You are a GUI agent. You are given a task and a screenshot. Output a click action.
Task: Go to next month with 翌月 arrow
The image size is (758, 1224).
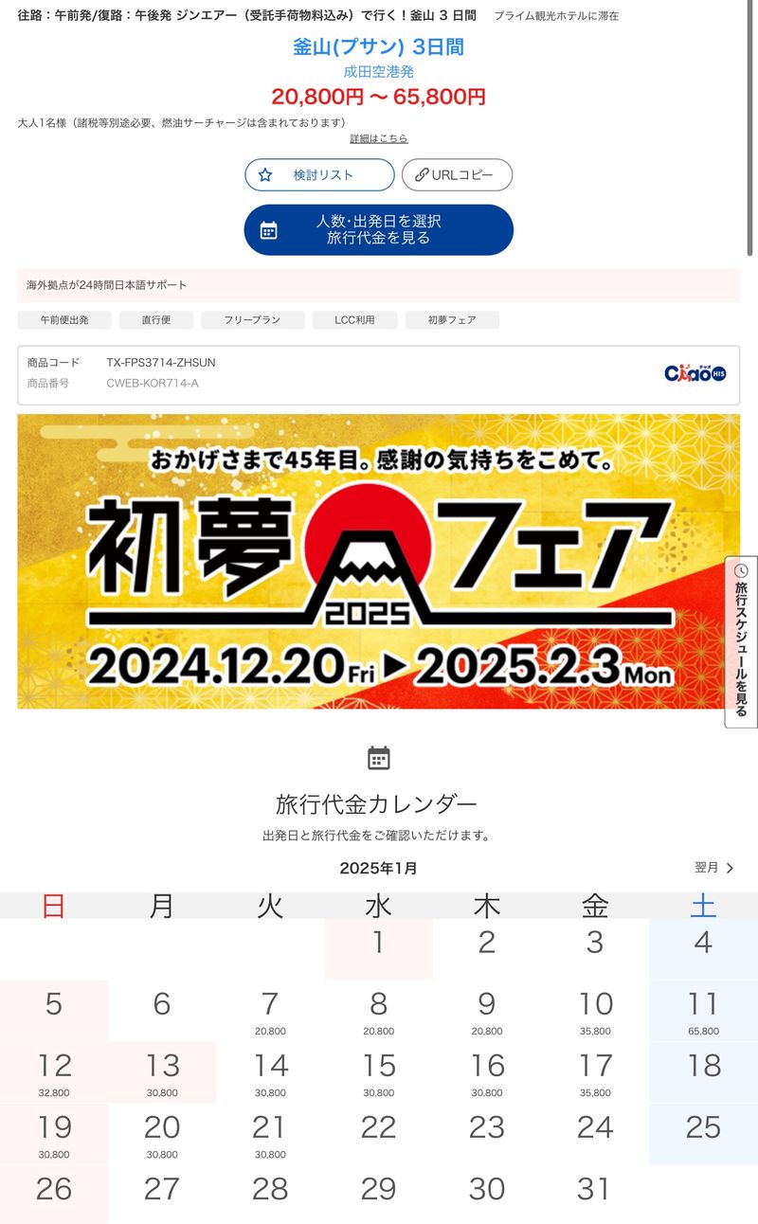click(714, 868)
